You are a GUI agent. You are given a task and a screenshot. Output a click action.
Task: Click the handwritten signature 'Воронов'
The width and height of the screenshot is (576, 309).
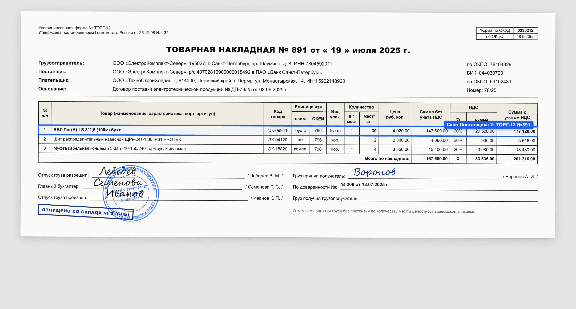[375, 172]
